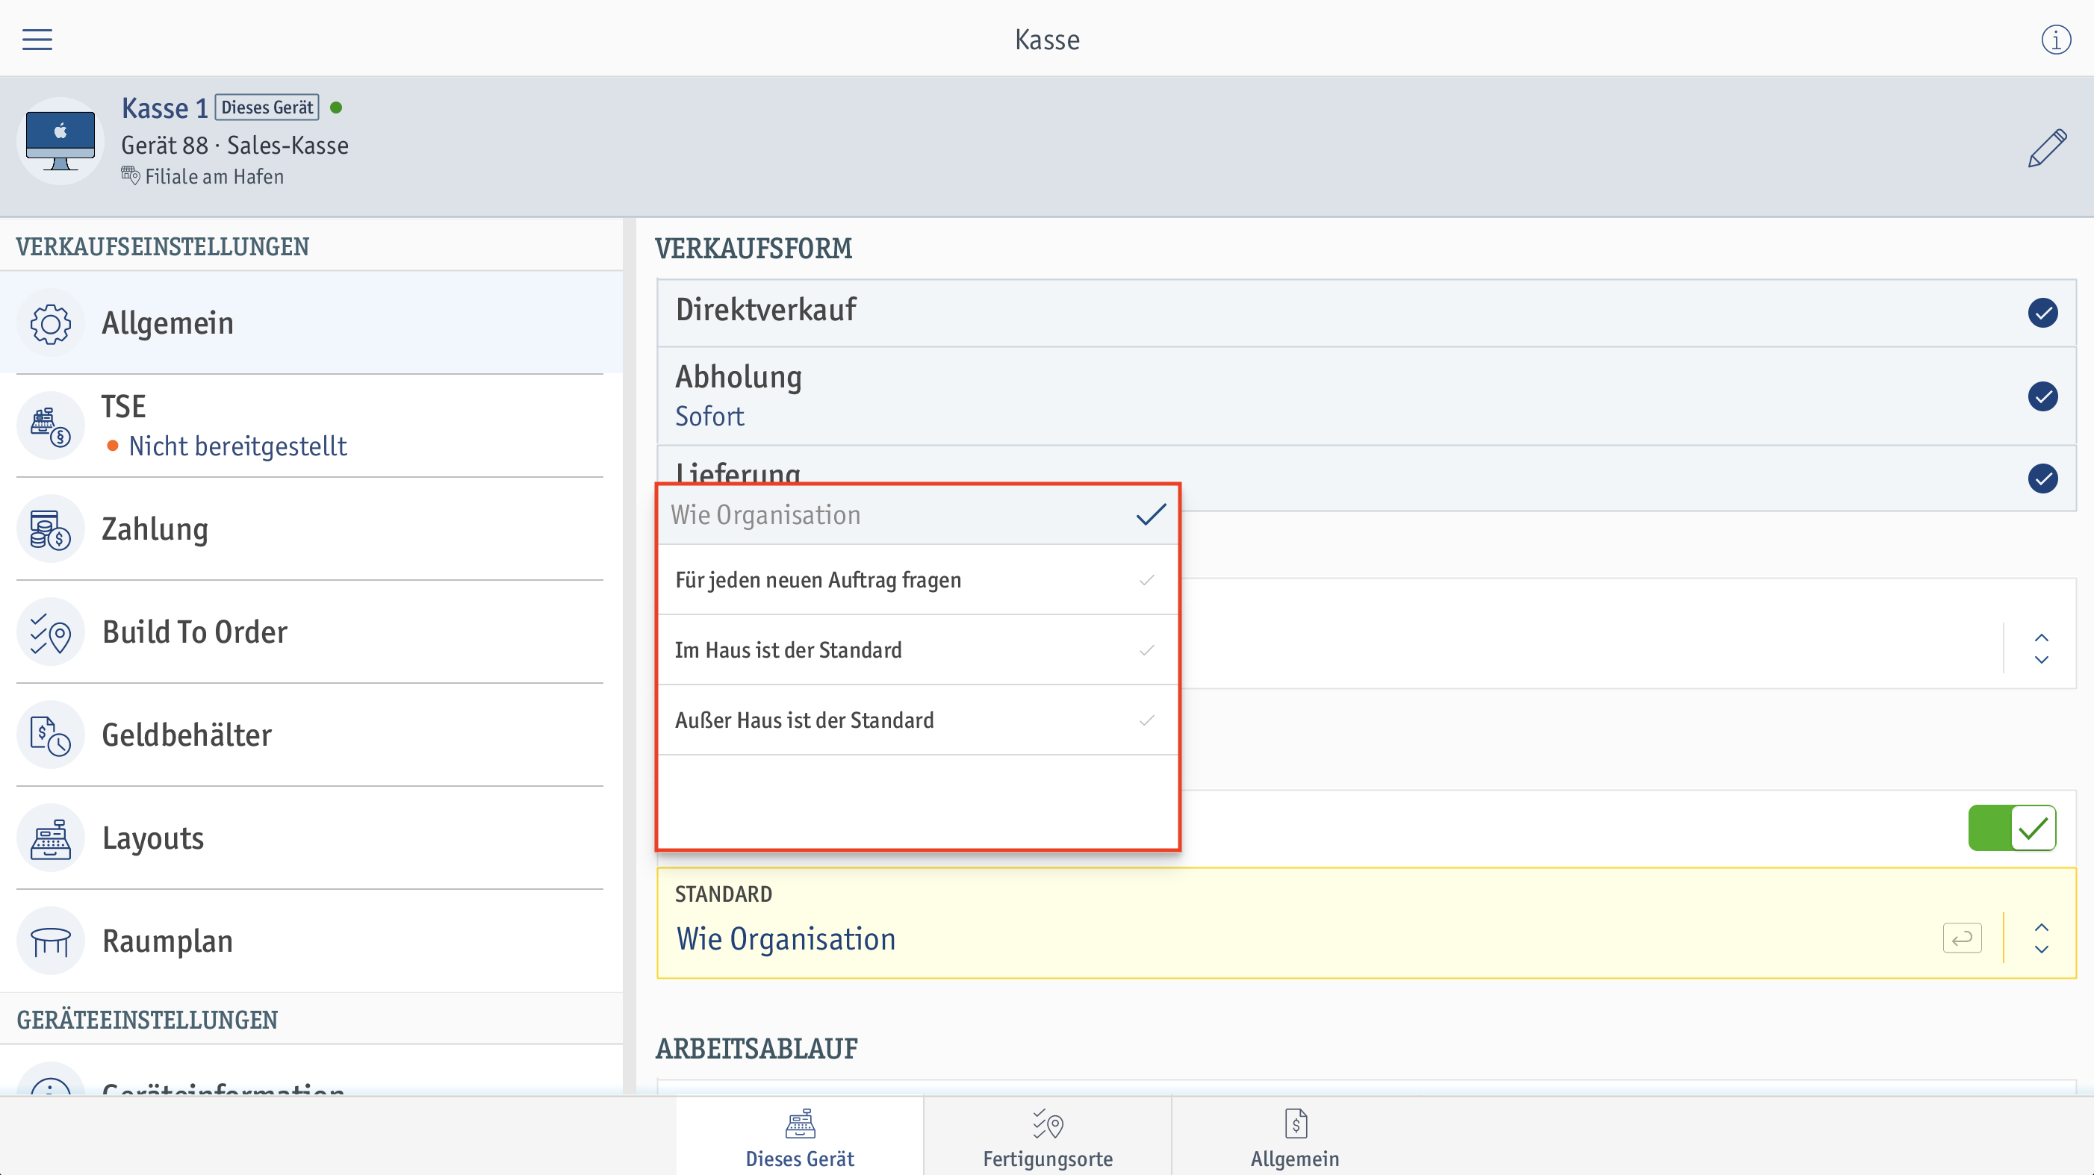Image resolution: width=2094 pixels, height=1175 pixels.
Task: Click the Allgemein document icon in bottom bar
Action: tap(1296, 1123)
